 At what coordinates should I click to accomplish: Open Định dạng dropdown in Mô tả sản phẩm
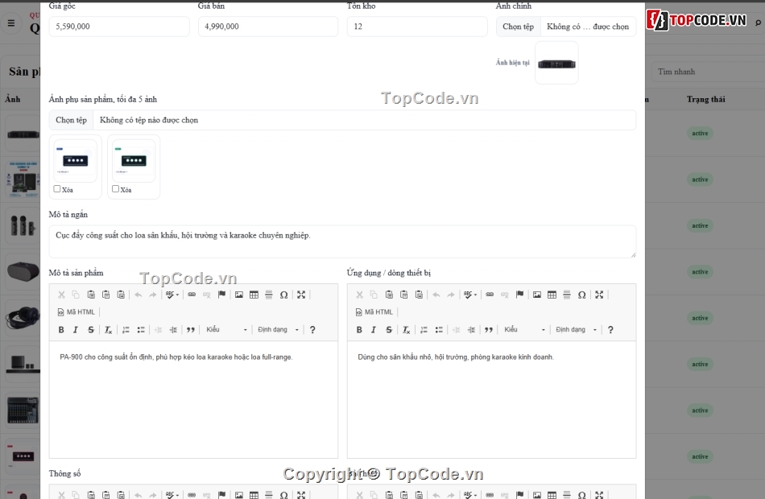point(278,330)
